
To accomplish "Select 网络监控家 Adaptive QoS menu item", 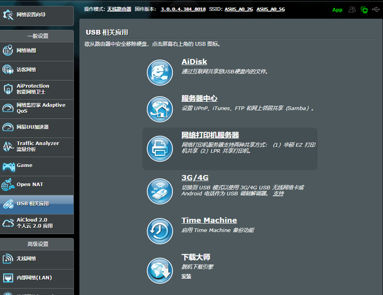I will (x=37, y=109).
